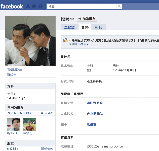The image size is (159, 151).
Task: Click the privacy lock icon in notice
Action: point(65,40)
